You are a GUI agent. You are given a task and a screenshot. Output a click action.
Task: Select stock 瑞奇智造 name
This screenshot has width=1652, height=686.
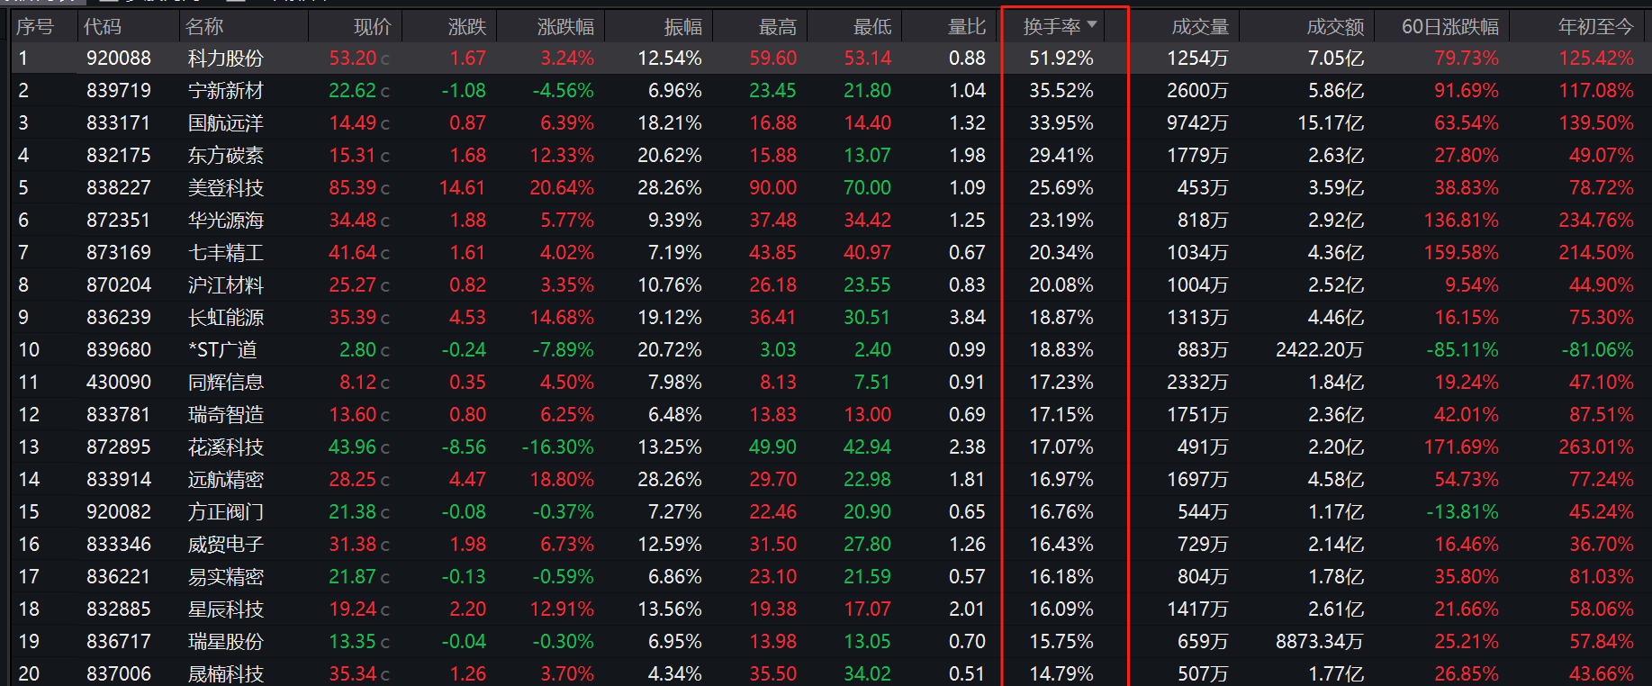coord(226,415)
